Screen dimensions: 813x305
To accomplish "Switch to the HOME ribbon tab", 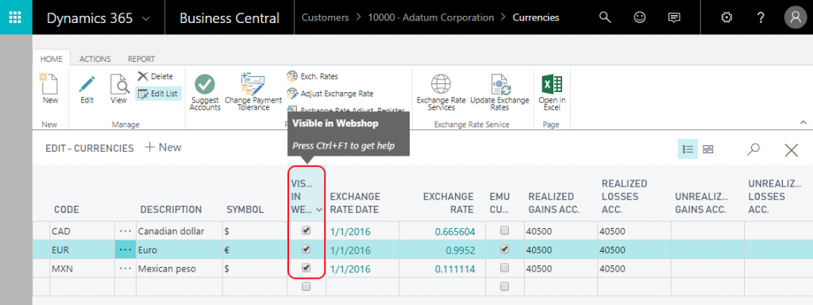I will coord(52,59).
